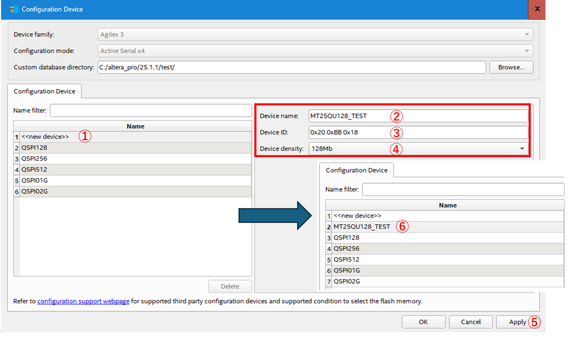Pick the QSPI512 row in the left list

pyautogui.click(x=34, y=169)
